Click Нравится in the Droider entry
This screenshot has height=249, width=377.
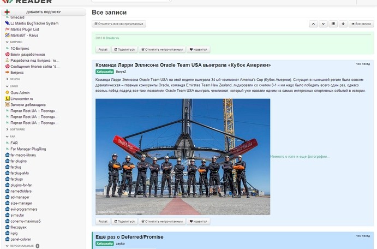click(199, 50)
